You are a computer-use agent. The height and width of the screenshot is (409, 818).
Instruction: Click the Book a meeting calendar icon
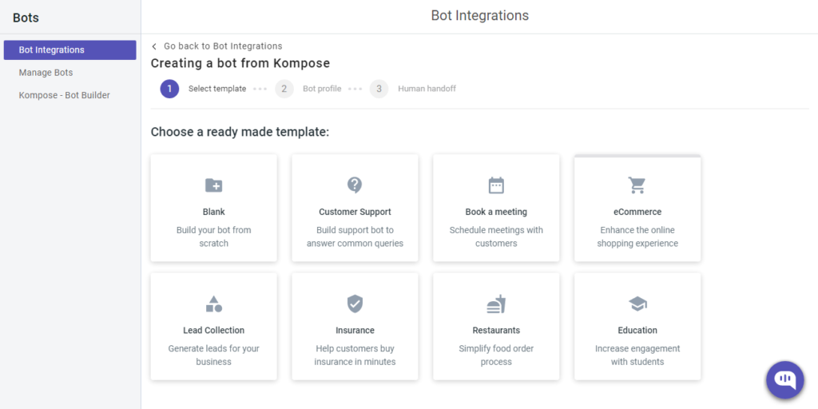tap(496, 185)
